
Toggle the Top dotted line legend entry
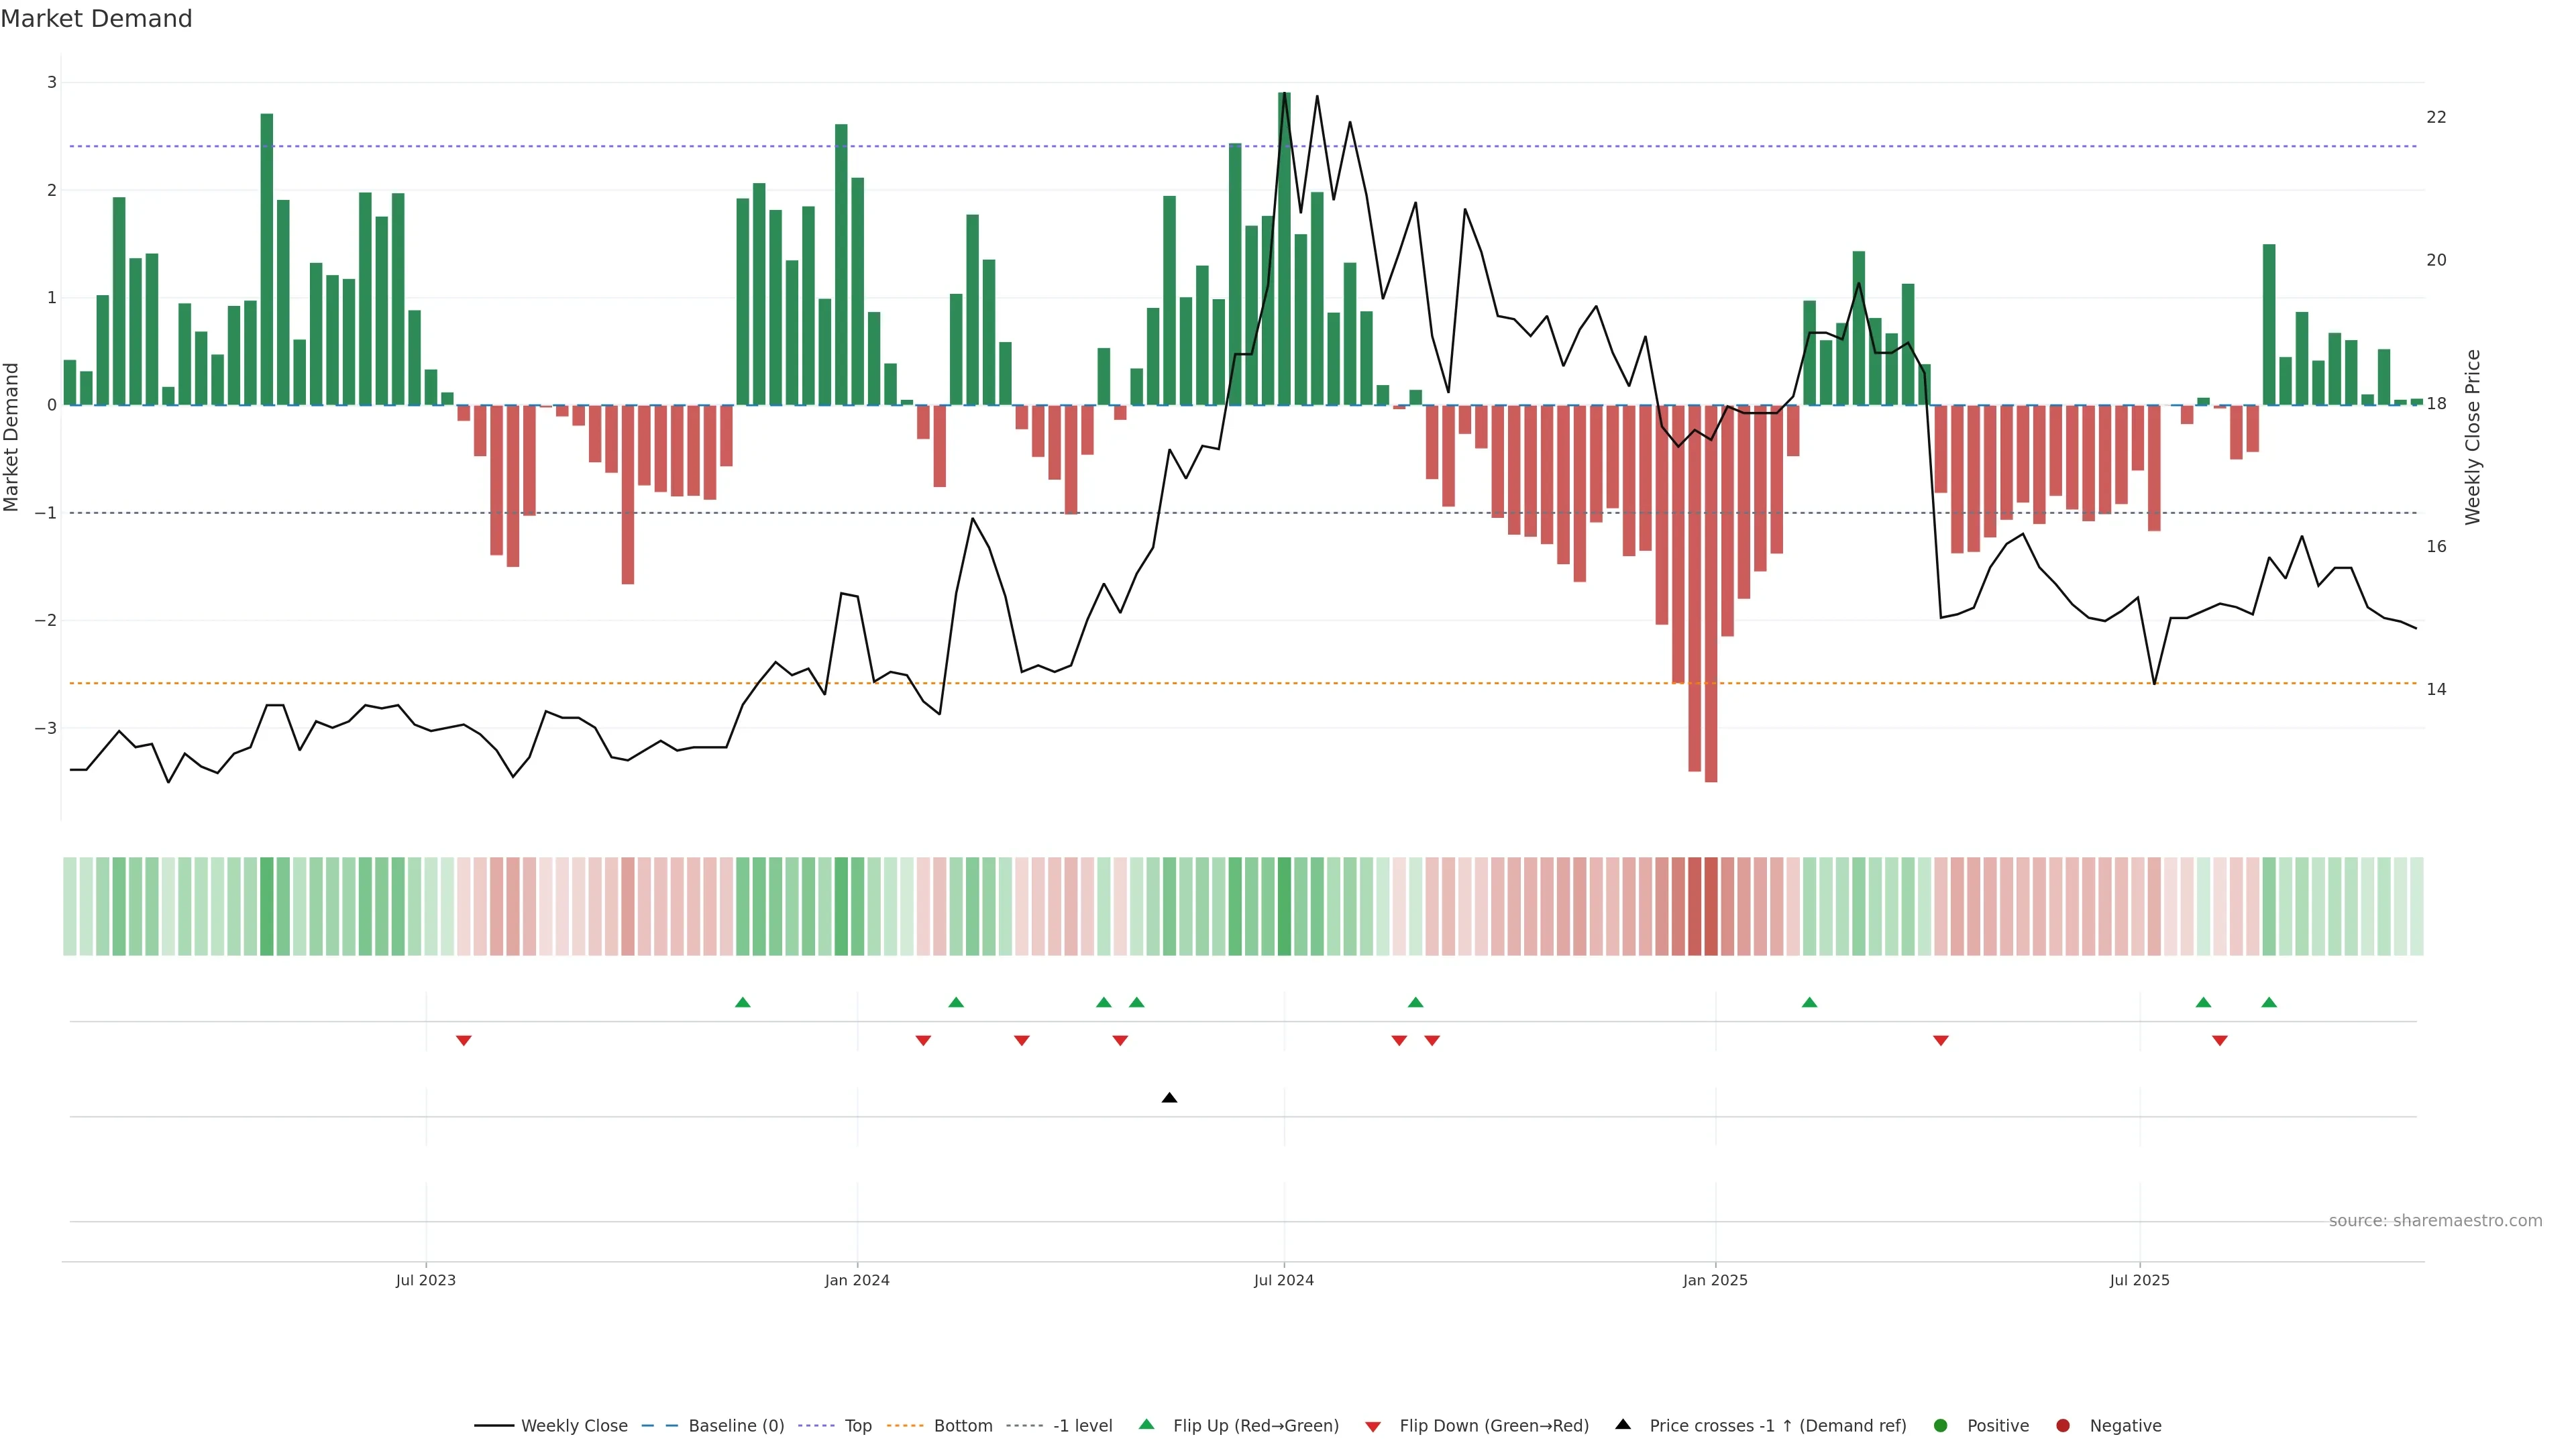click(x=857, y=1425)
